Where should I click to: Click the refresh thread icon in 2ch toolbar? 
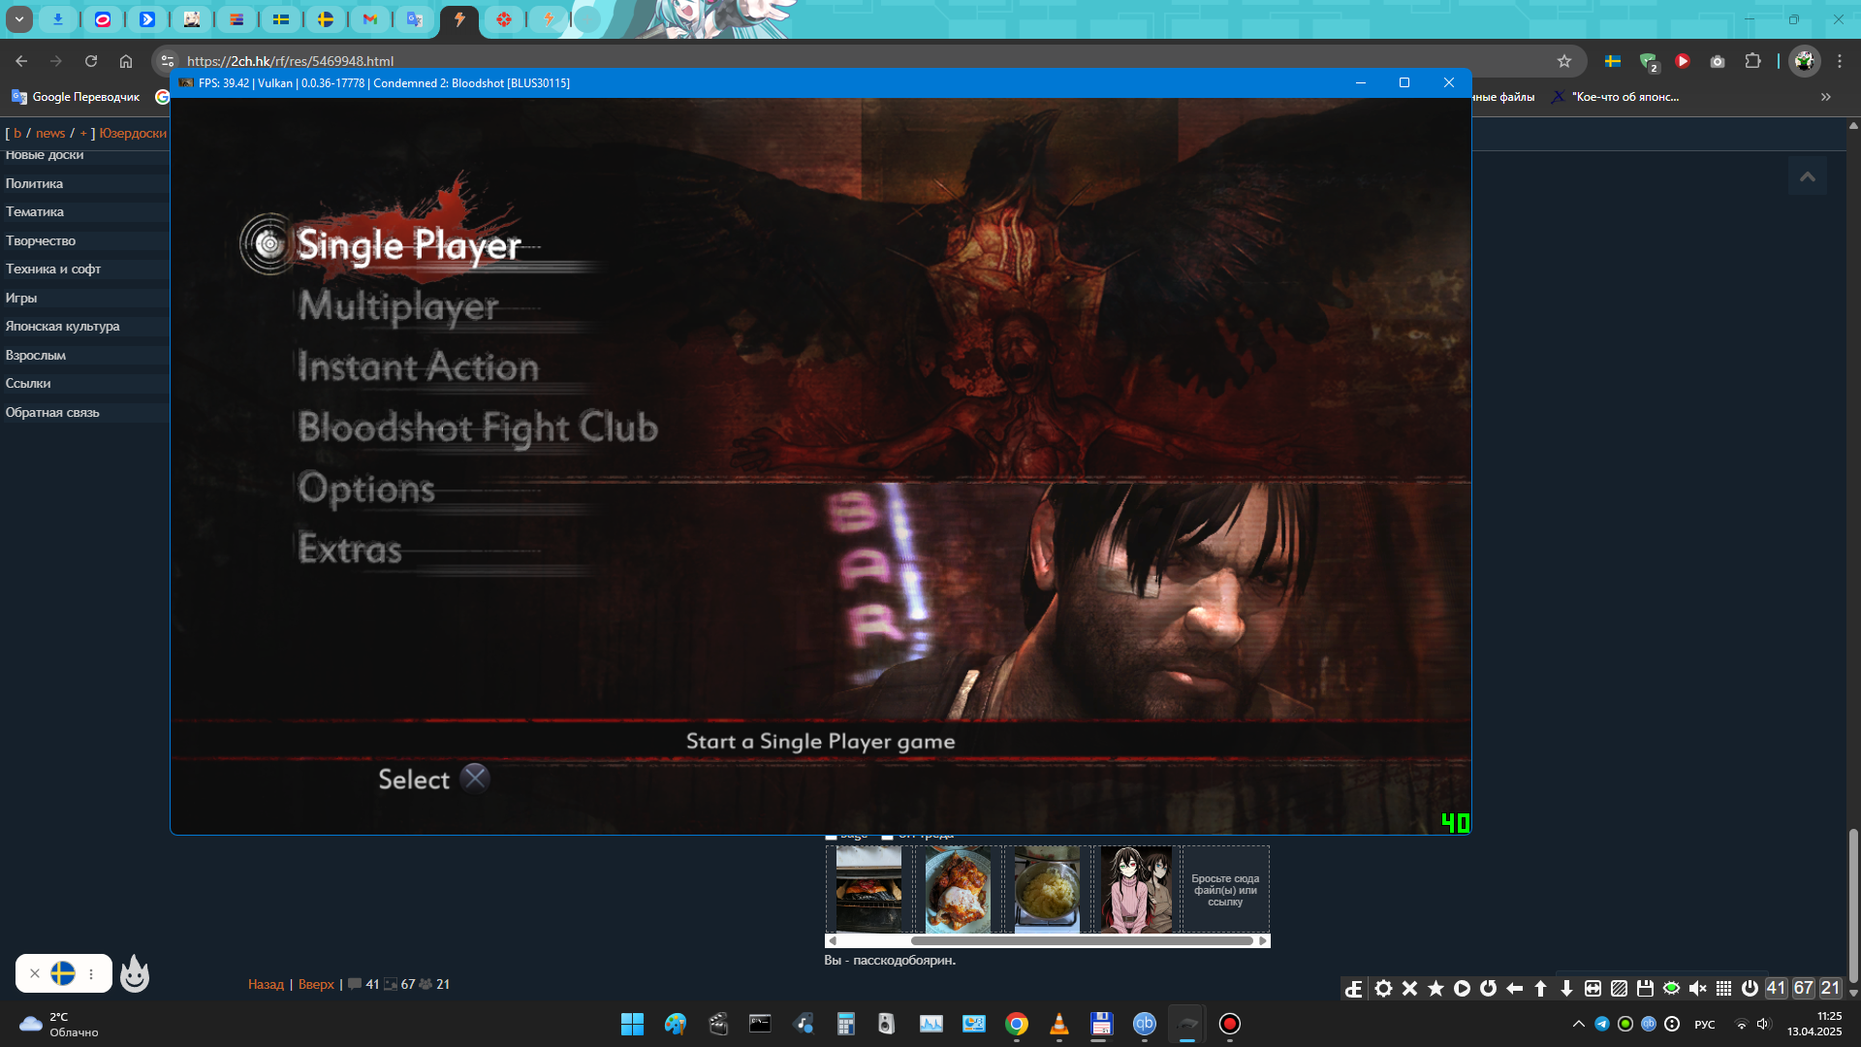point(1488,988)
